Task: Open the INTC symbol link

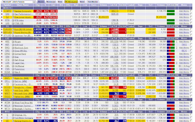Action: [x=7, y=90]
